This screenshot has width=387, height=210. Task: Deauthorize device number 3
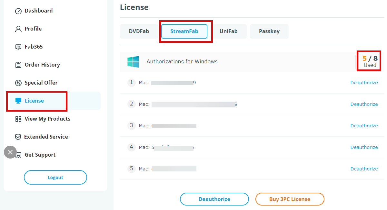pyautogui.click(x=364, y=126)
